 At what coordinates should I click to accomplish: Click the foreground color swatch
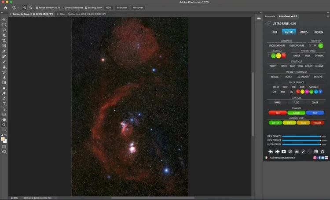click(x=3, y=139)
